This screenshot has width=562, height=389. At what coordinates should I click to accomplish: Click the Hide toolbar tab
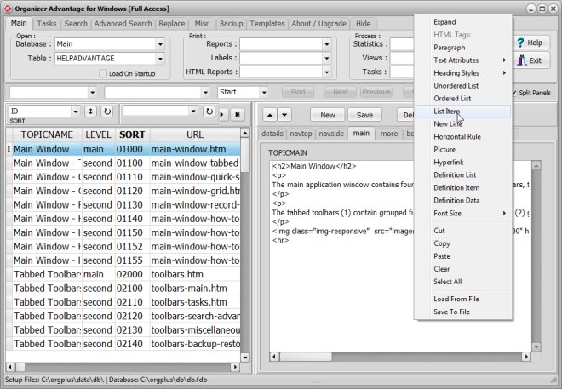coord(363,24)
